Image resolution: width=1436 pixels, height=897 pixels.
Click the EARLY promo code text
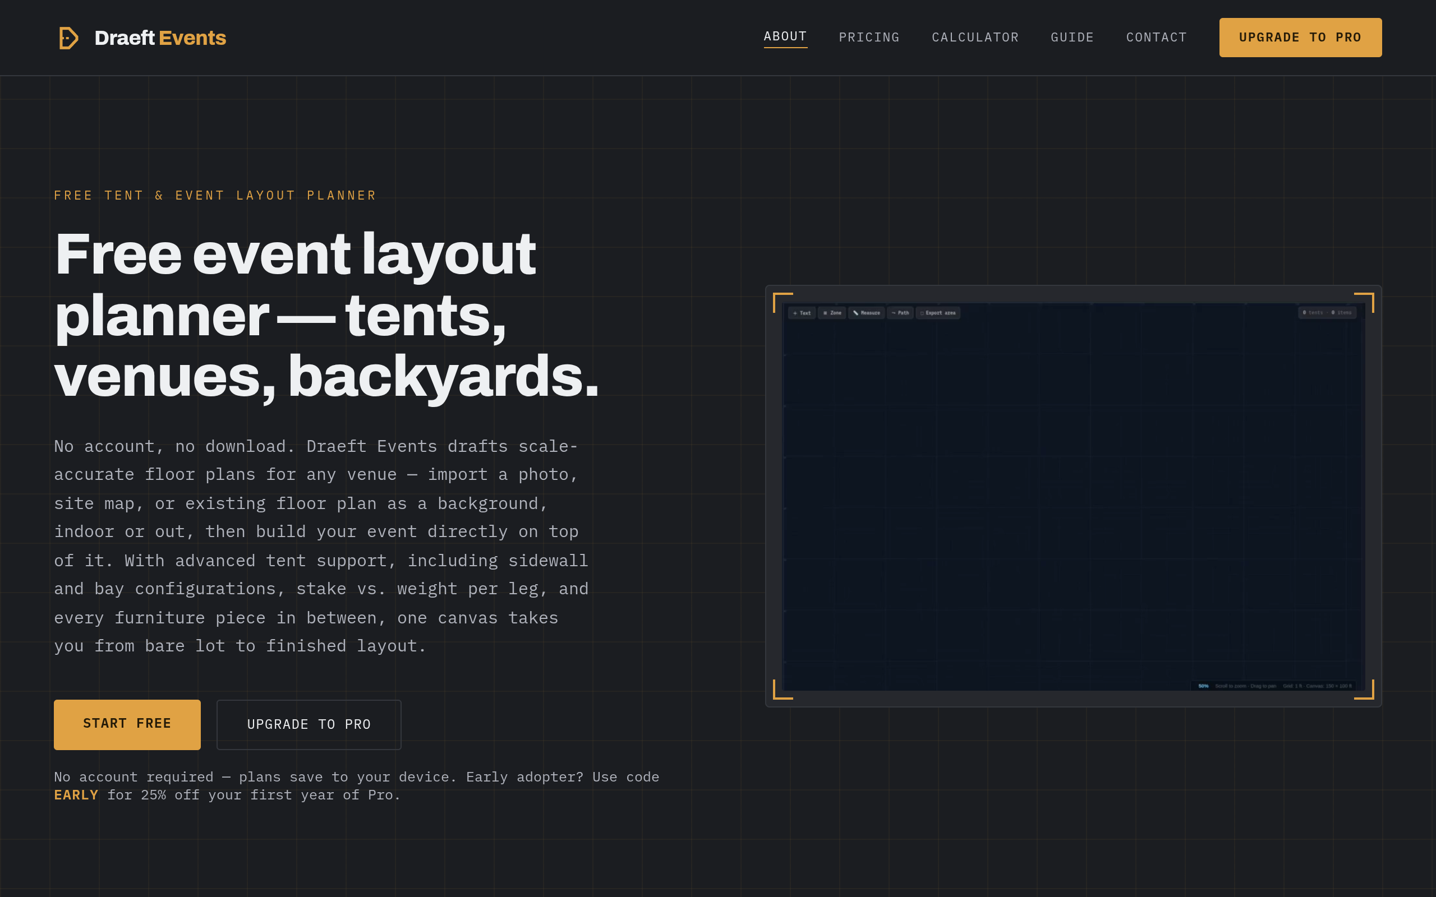coord(76,795)
